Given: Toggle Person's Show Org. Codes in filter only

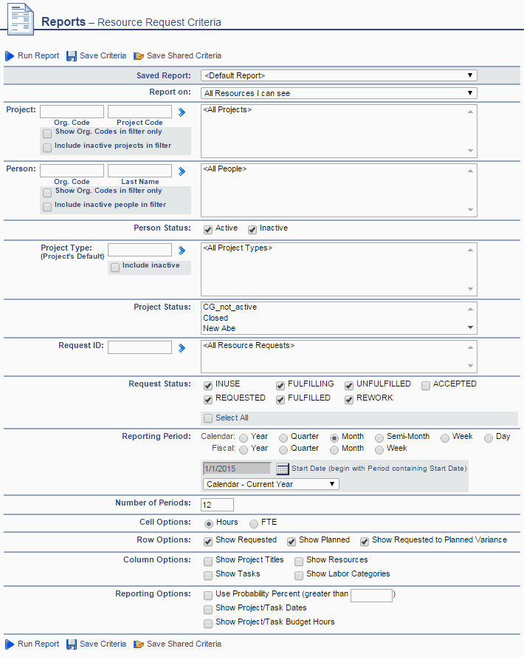Looking at the screenshot, I should [47, 192].
